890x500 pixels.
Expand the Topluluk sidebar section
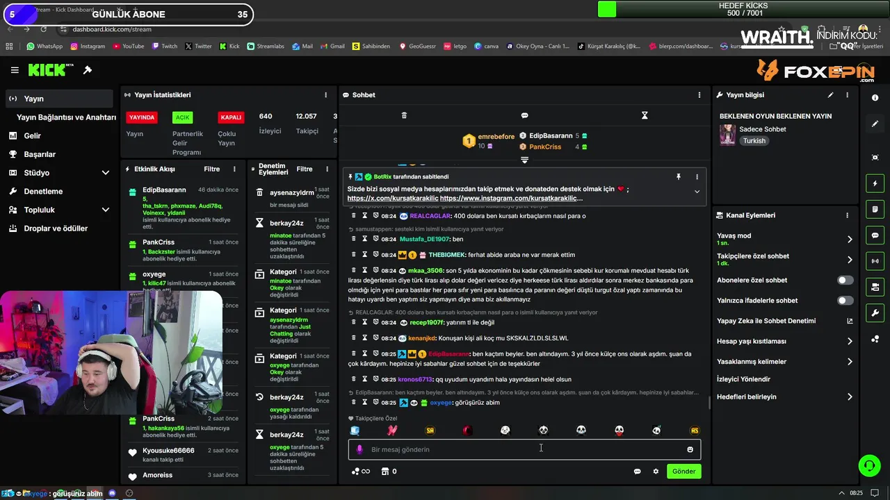tap(106, 210)
